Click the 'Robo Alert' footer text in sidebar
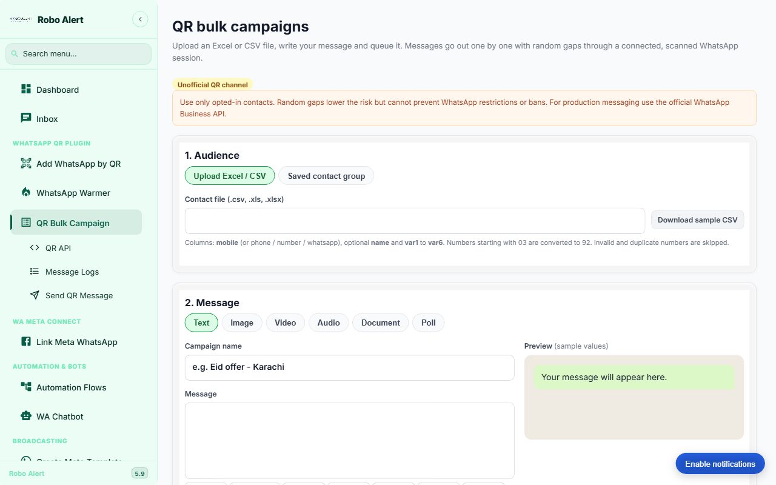The height and width of the screenshot is (485, 776). click(27, 473)
